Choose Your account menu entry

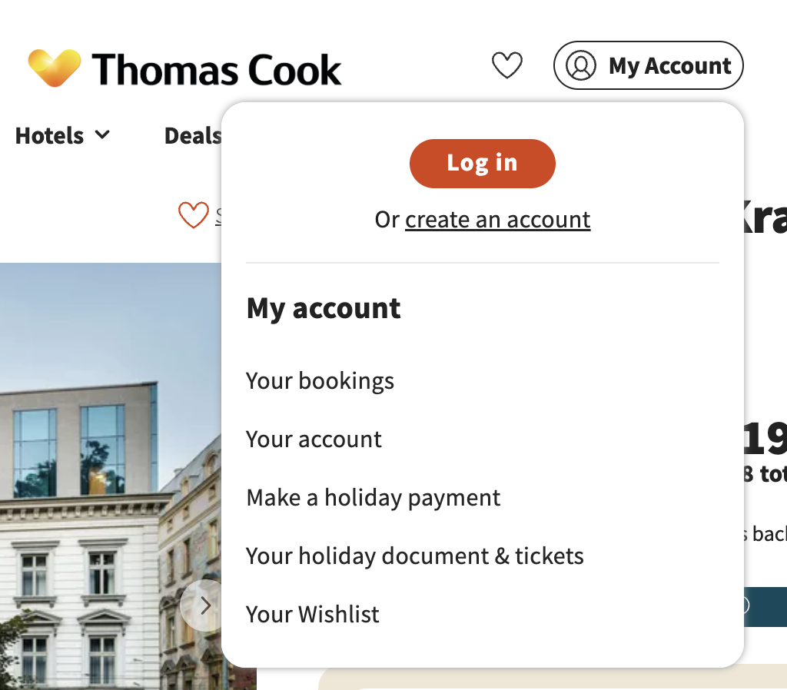(x=314, y=440)
